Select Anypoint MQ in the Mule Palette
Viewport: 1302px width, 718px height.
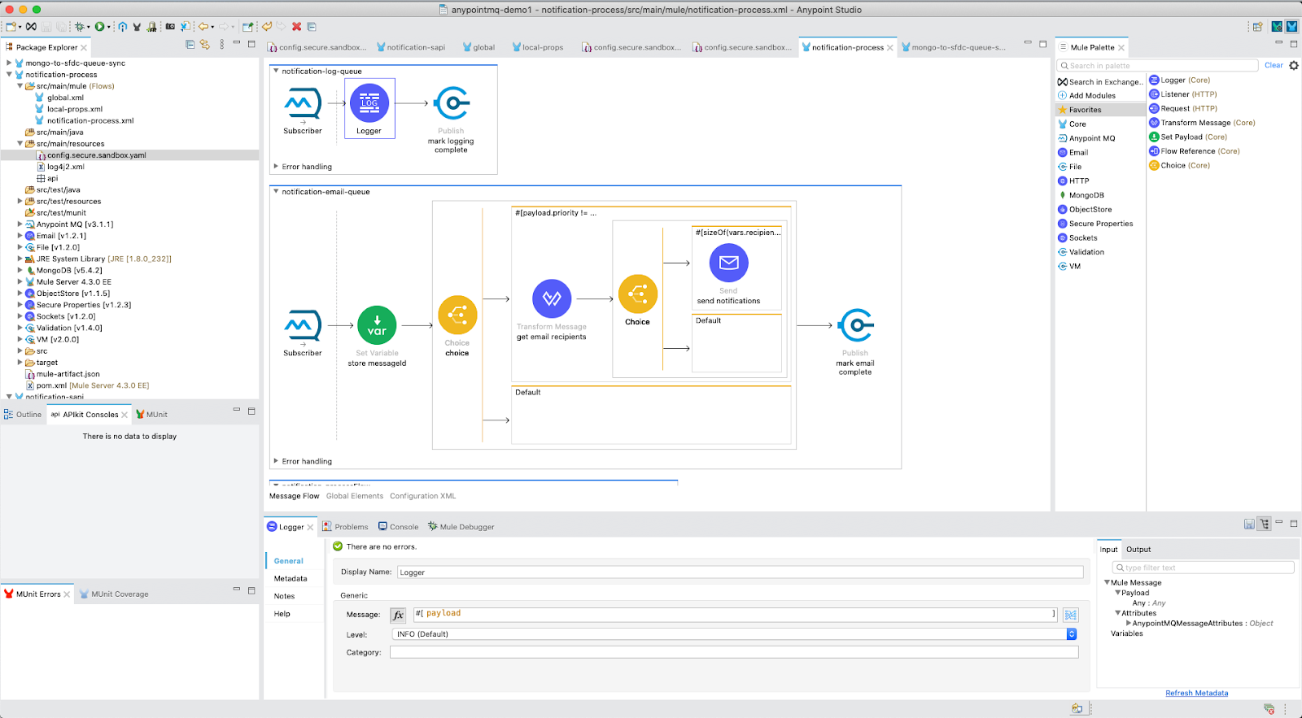point(1091,138)
